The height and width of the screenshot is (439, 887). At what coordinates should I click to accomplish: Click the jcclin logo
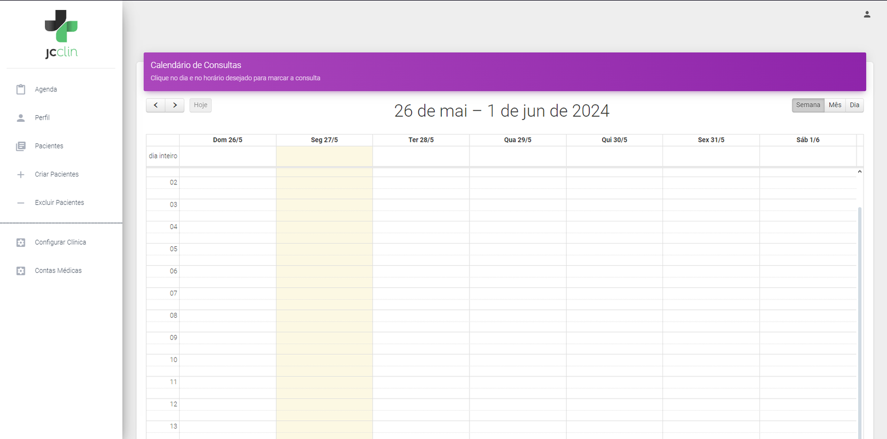[61, 34]
